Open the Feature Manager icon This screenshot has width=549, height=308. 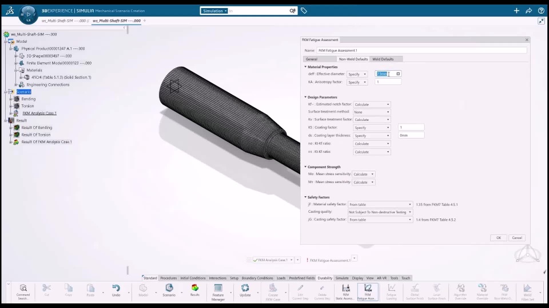point(218,288)
